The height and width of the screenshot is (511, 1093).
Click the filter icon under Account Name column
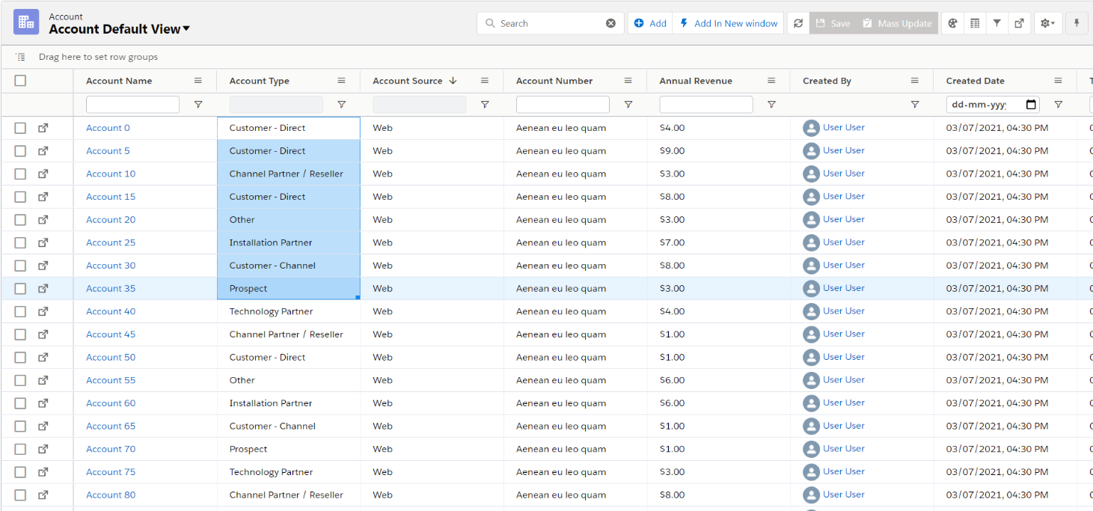coord(198,105)
